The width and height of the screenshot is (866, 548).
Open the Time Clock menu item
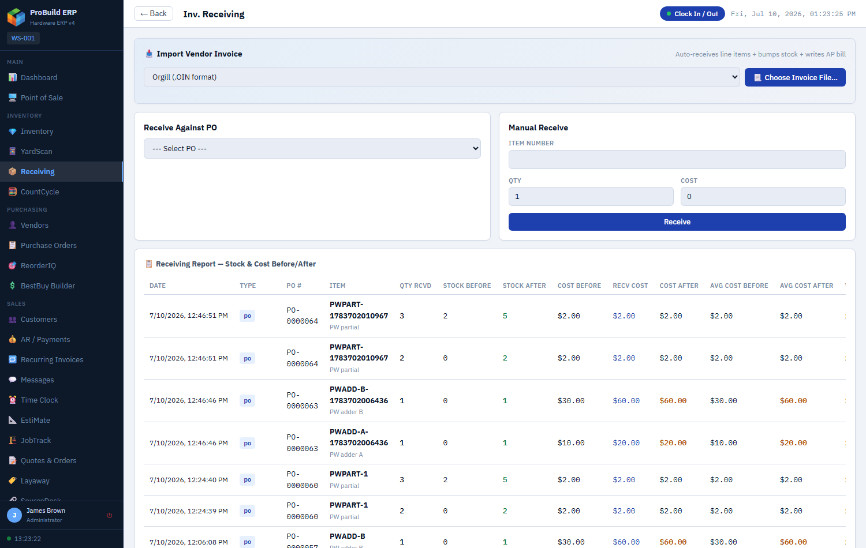61,400
